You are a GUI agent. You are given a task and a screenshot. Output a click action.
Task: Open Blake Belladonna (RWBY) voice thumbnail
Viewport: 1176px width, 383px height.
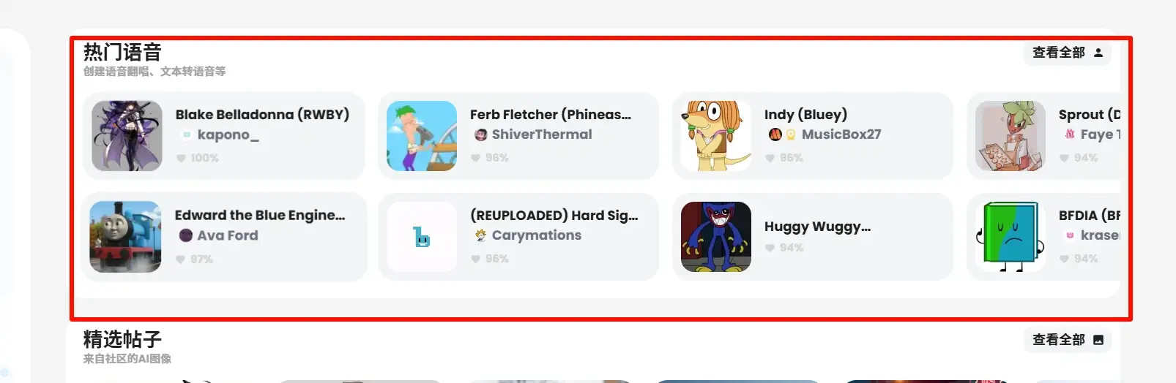(127, 136)
